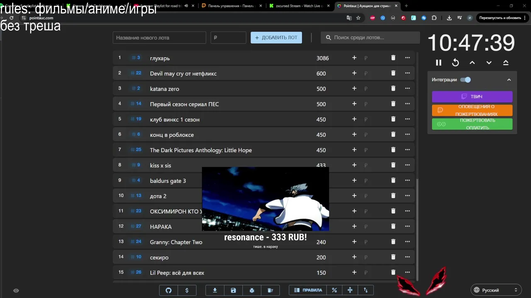Delete the НАРАКА lot
Screen dimensions: 531x298
coord(393,226)
